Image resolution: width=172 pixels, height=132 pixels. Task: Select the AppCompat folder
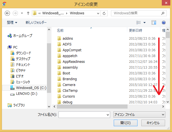point(69,50)
